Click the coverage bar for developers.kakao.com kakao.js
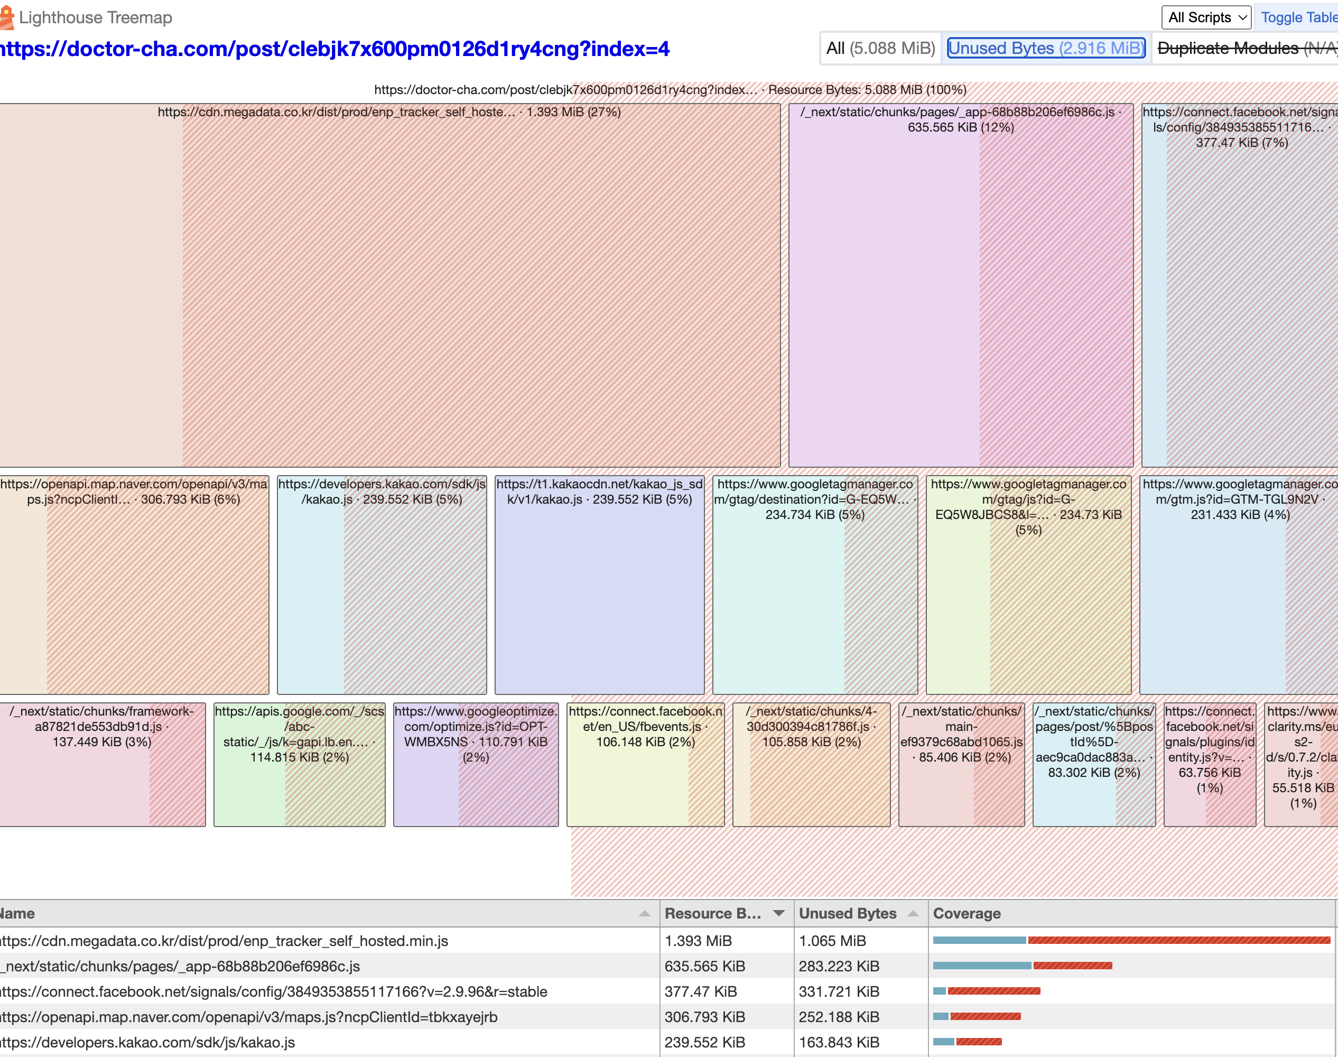Screen dimensions: 1338x1057 (x=967, y=1042)
